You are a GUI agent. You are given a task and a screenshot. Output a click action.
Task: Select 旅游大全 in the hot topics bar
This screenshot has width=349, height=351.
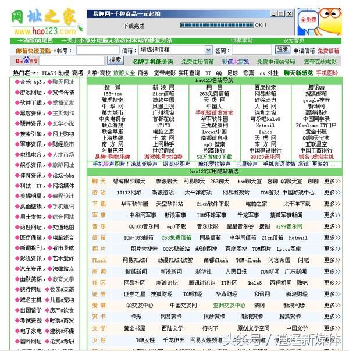pos(124,73)
